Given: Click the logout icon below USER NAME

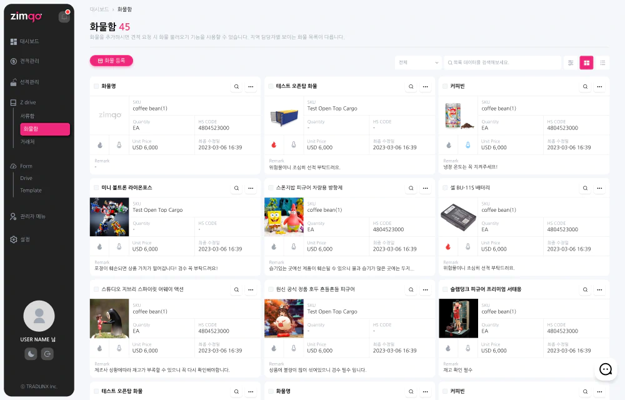Looking at the screenshot, I should (x=47, y=354).
